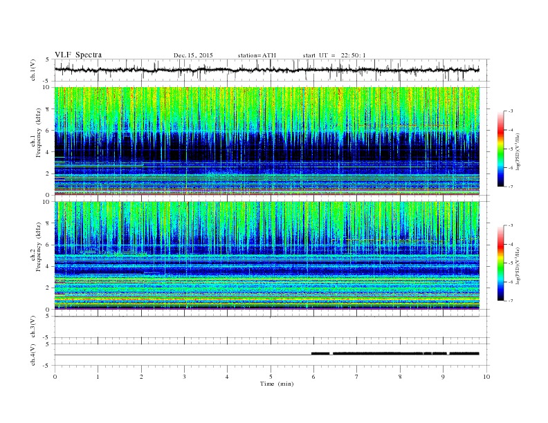
Task: Click the '2' kHz tick on ch.1 spectrogram
Action: pos(48,173)
